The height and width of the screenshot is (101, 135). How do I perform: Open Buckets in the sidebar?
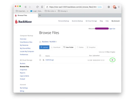point(23,63)
